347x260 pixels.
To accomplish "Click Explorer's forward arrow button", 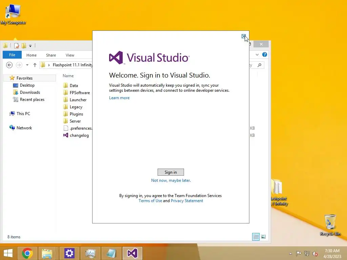I will point(19,65).
